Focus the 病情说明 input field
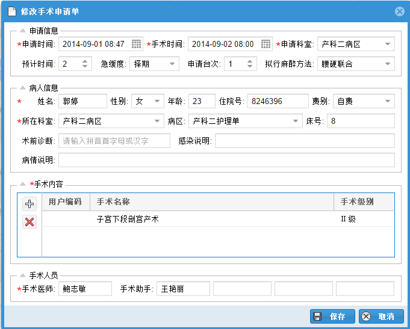The height and width of the screenshot is (329, 410). (x=226, y=160)
